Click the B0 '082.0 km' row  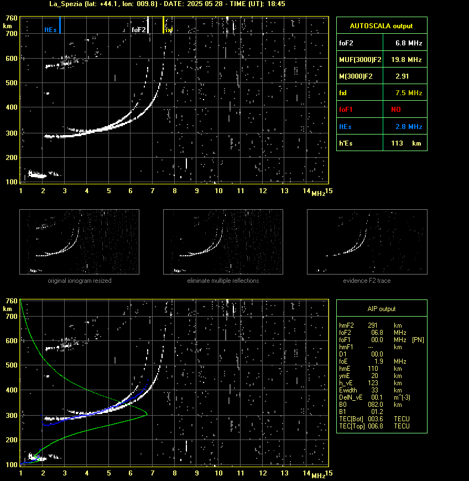tap(371, 405)
